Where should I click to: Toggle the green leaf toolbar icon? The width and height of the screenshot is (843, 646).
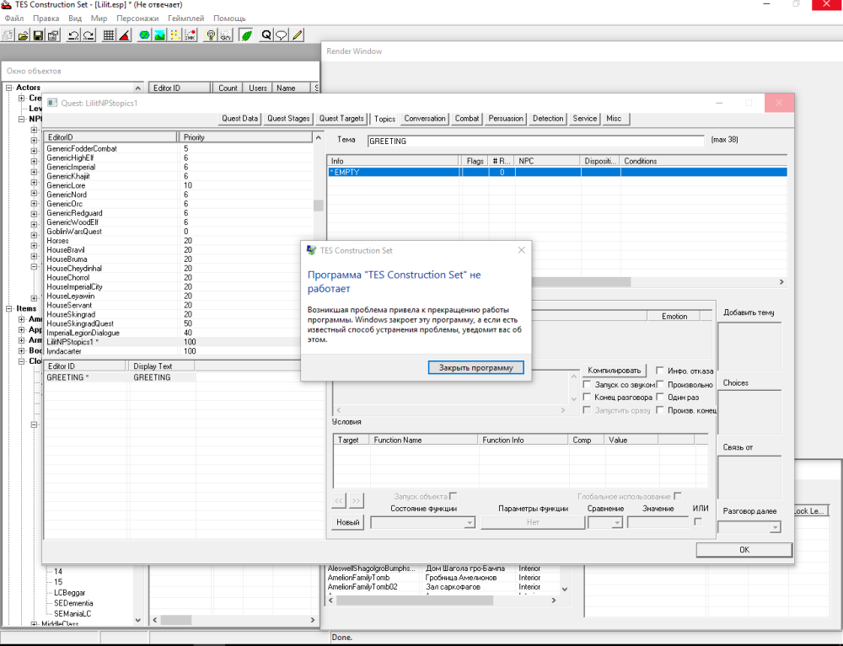246,35
